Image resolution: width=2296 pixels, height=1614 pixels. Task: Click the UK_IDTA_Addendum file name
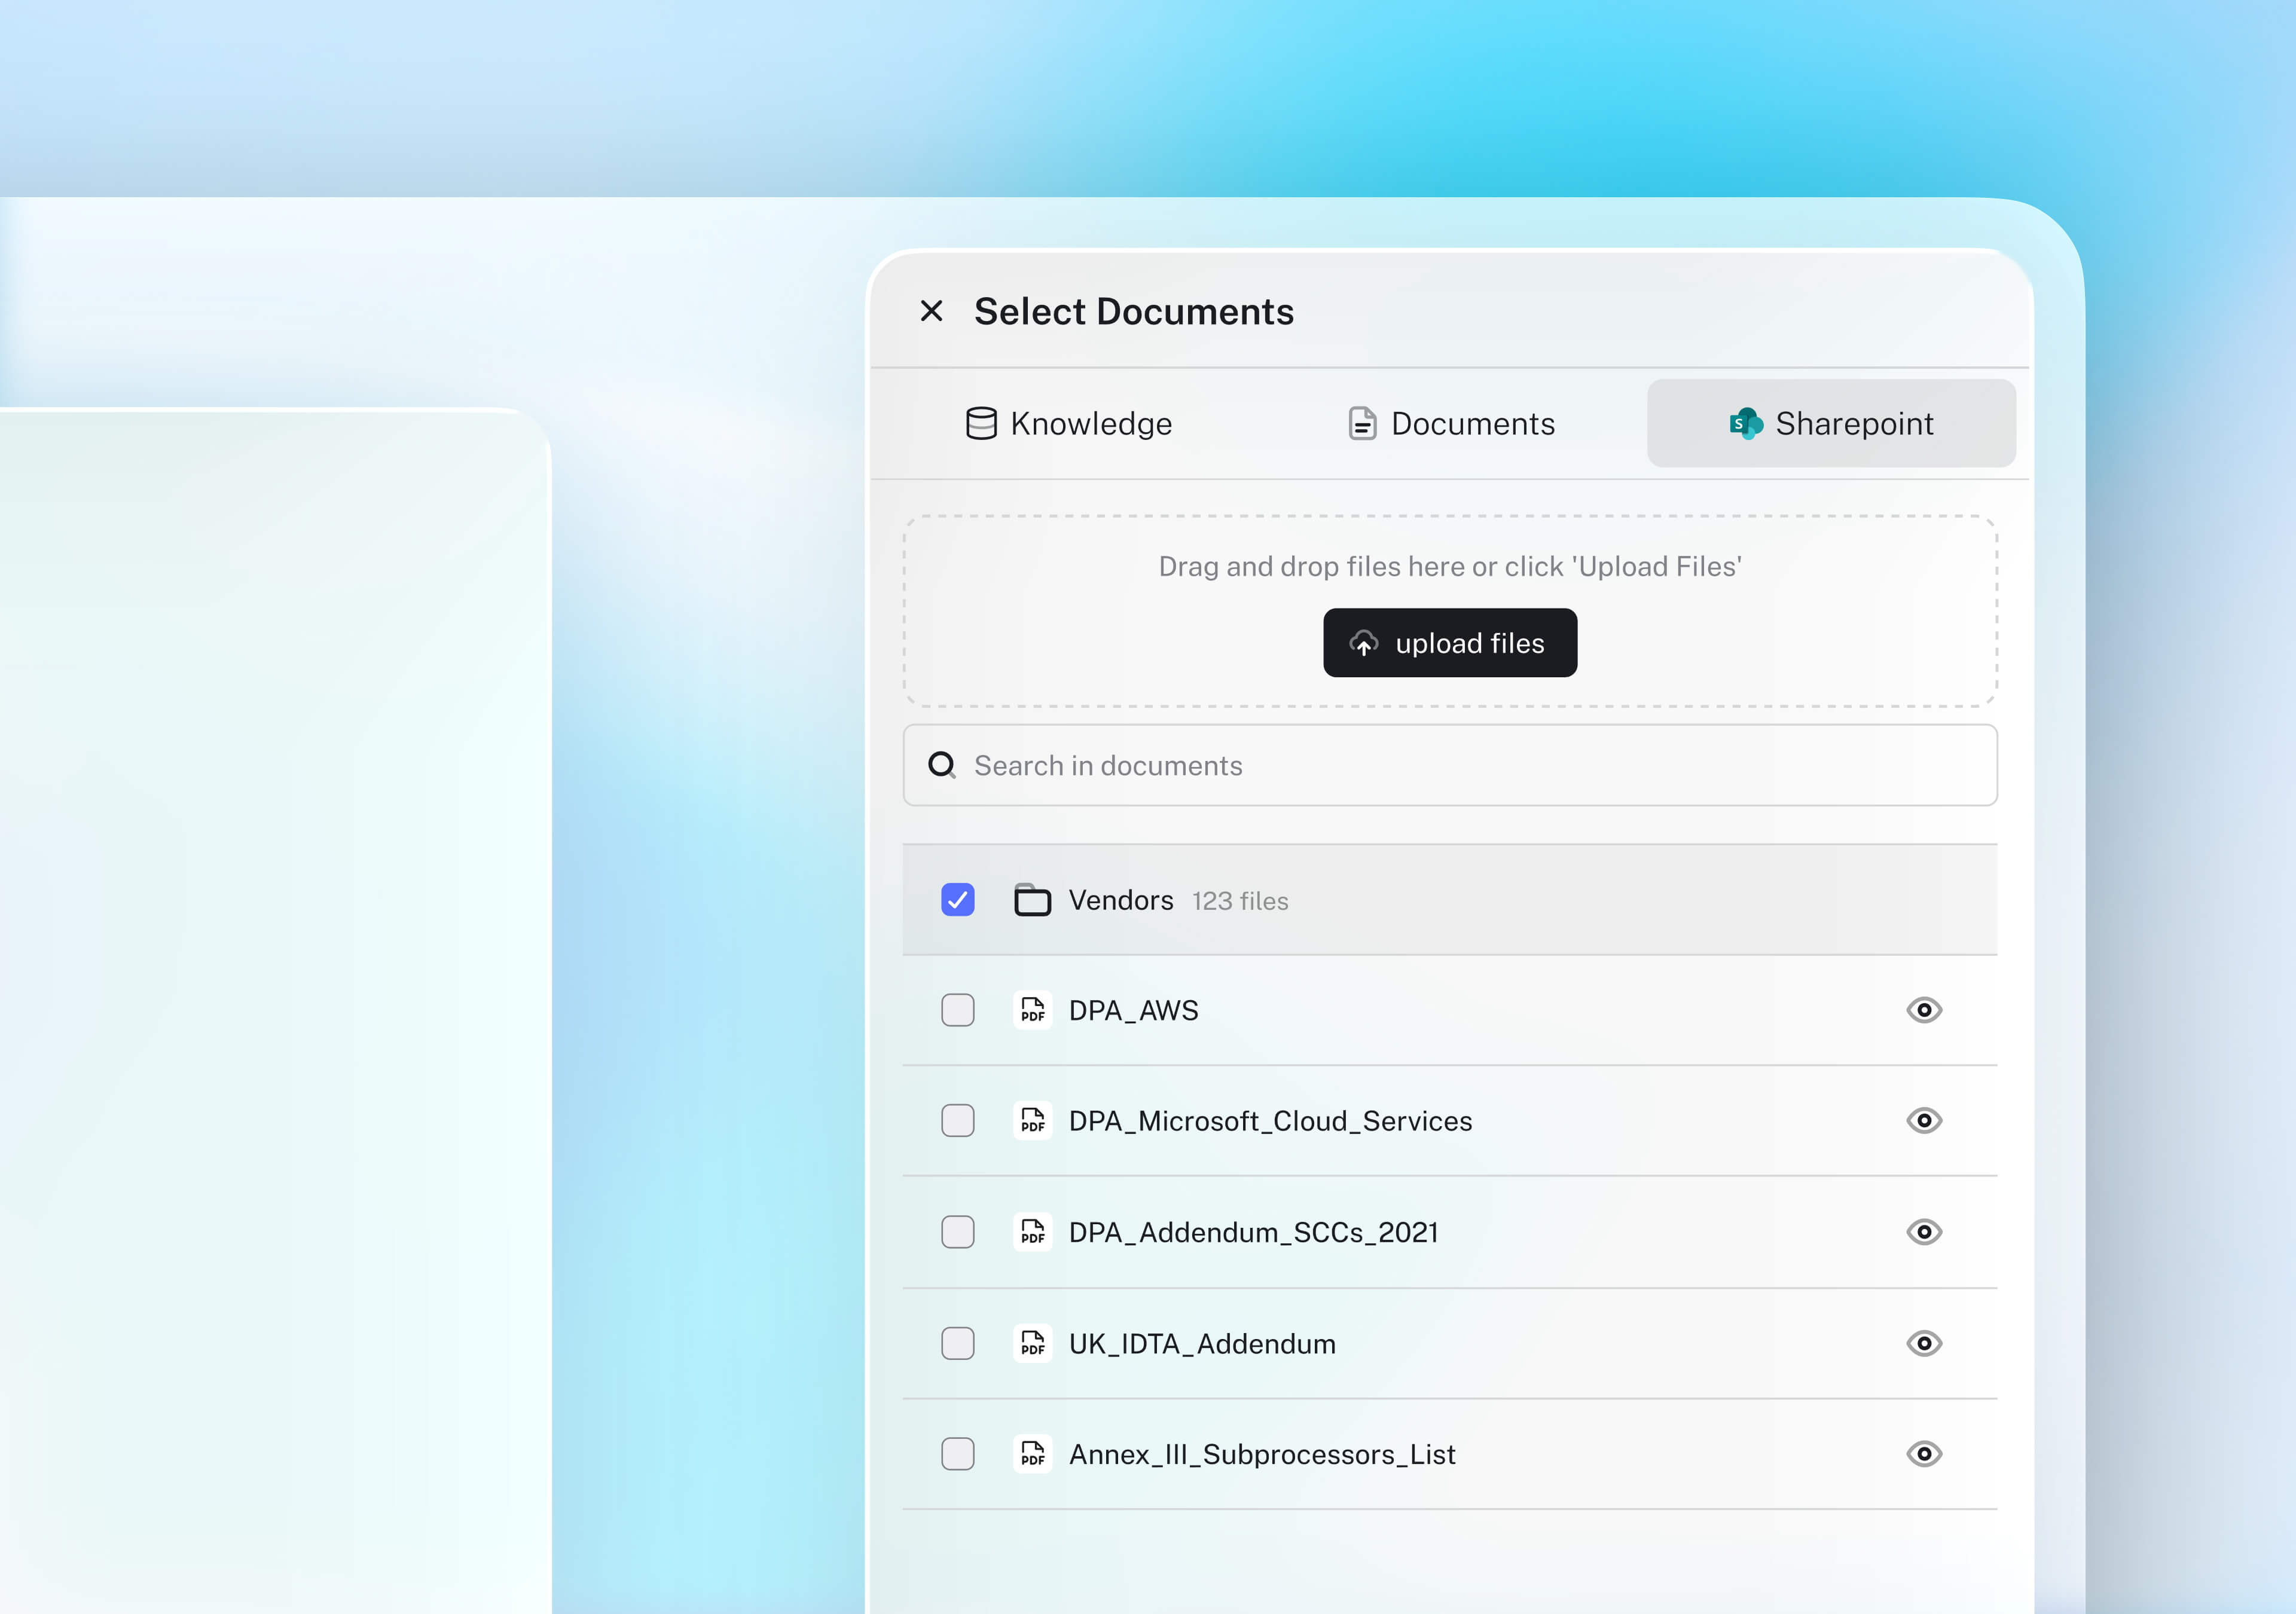coord(1201,1343)
